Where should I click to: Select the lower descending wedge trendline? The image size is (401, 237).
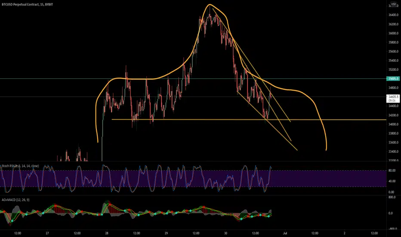point(267,121)
